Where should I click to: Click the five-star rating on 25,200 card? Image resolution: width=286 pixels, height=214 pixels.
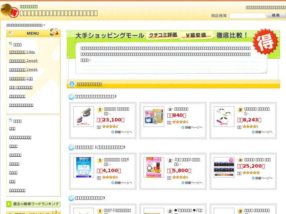251,173
